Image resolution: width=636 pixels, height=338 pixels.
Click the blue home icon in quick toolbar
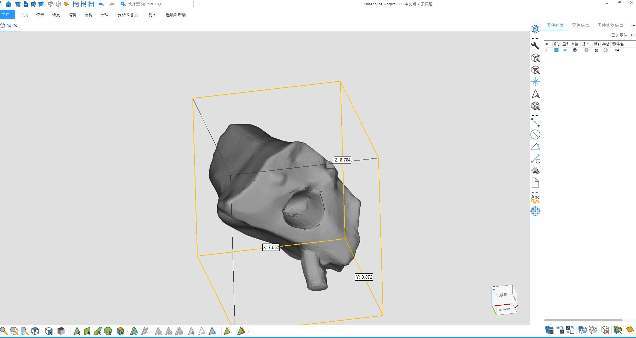coord(8,4)
